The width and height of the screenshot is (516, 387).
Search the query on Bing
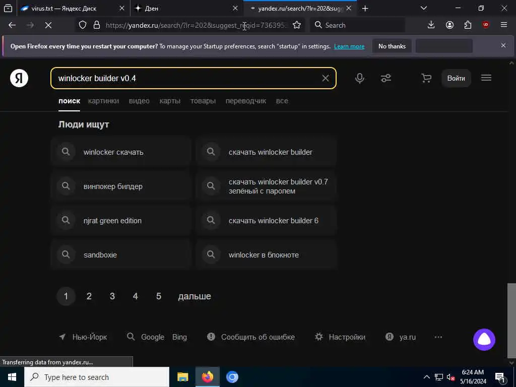pos(179,337)
